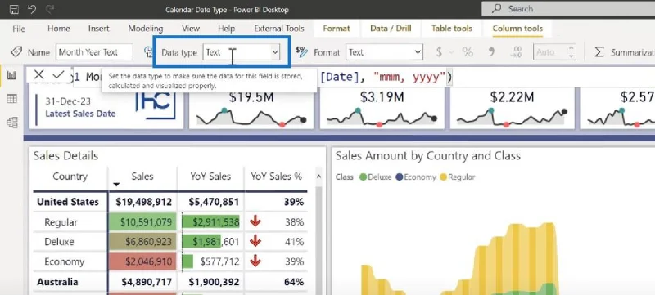655x295 pixels.
Task: Click the Name field with Month Year Text
Action: pos(94,52)
